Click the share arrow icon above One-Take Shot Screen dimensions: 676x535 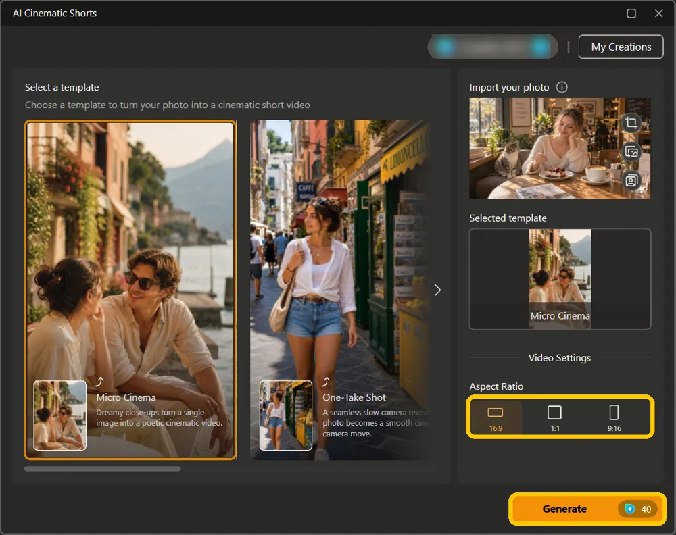(x=326, y=382)
